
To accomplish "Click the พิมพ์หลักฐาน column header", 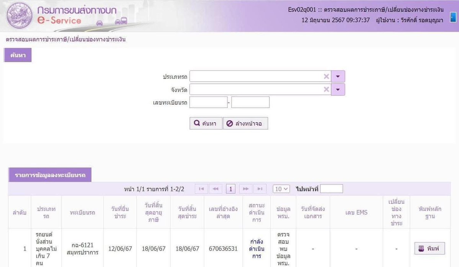I will [x=430, y=212].
